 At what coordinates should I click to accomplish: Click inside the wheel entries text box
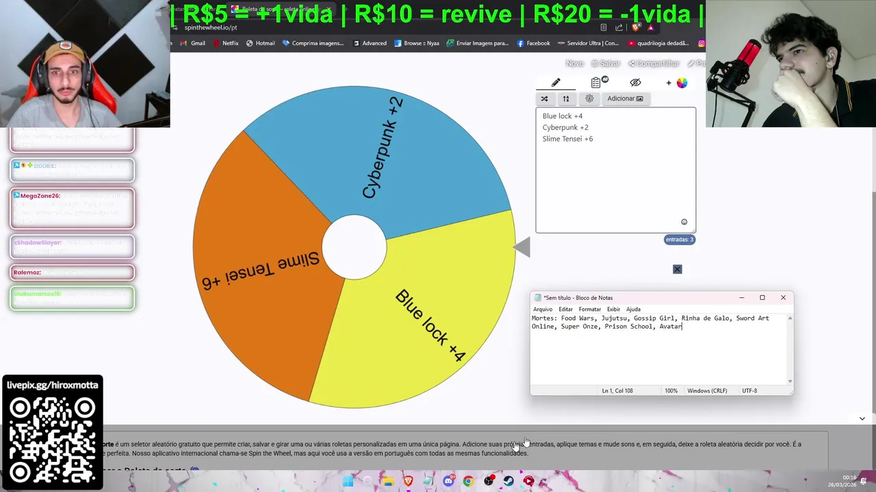(x=615, y=171)
